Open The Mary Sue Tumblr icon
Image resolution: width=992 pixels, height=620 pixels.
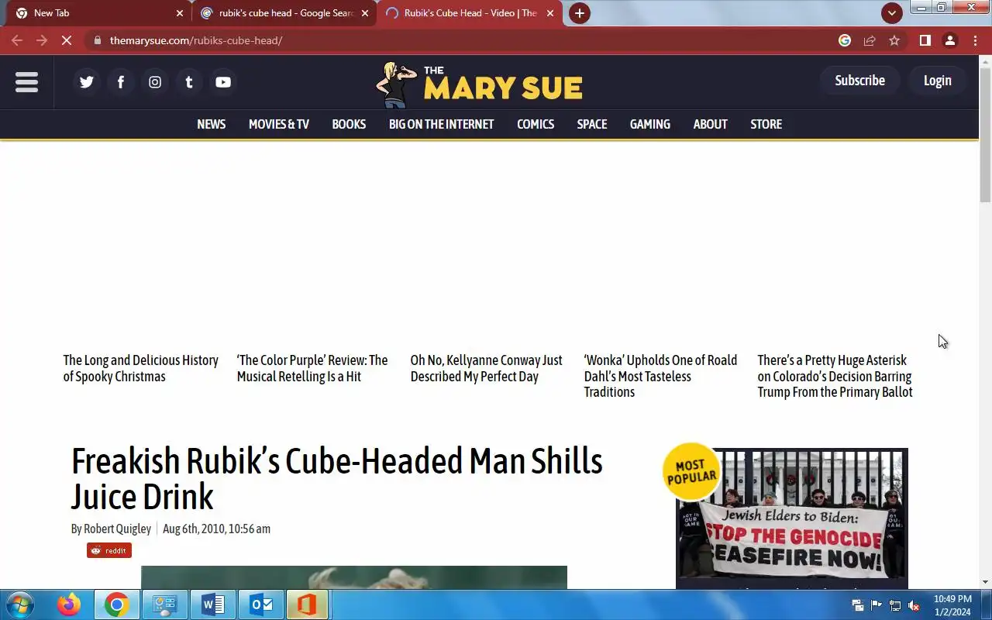point(189,81)
